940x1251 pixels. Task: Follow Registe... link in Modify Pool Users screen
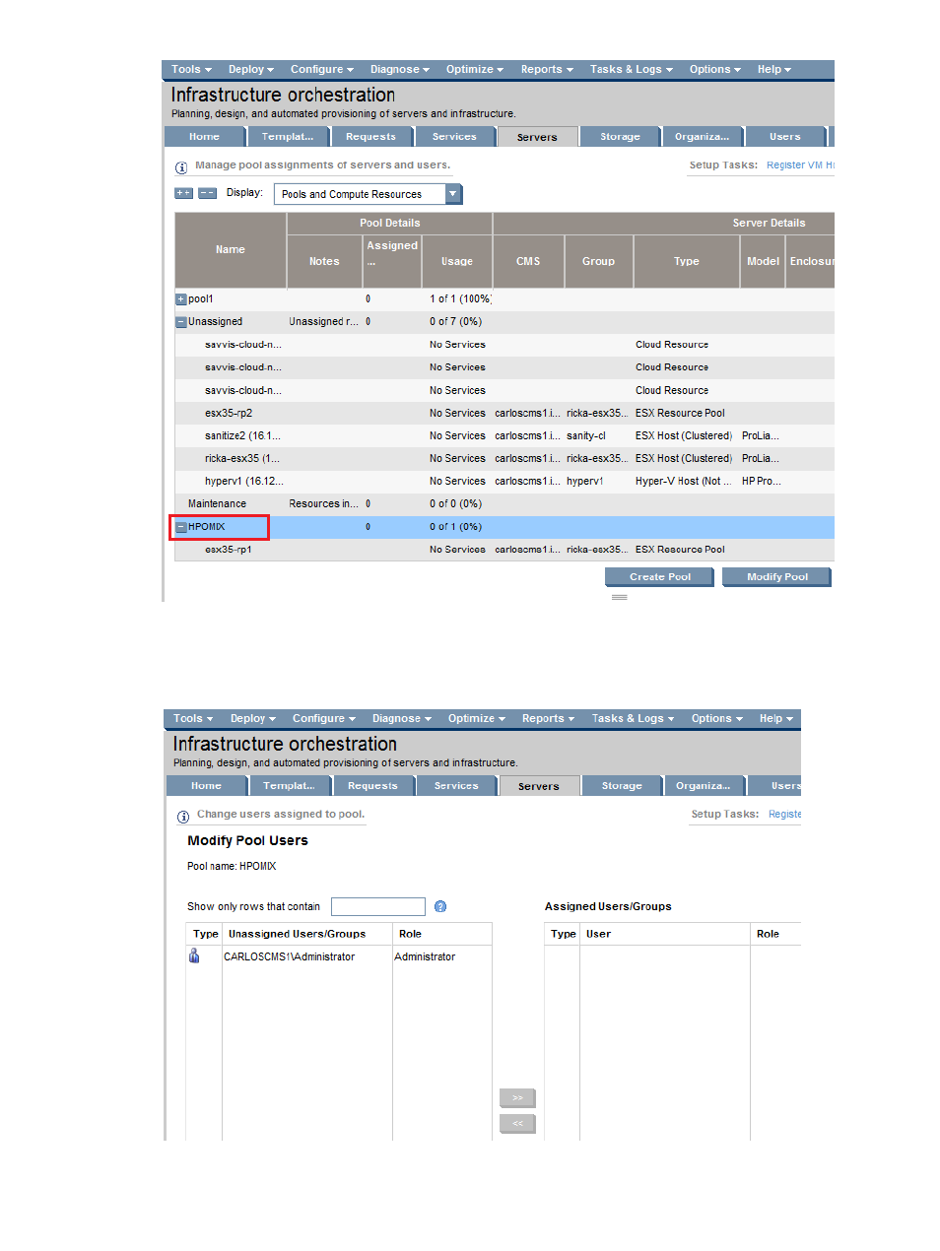[x=784, y=815]
